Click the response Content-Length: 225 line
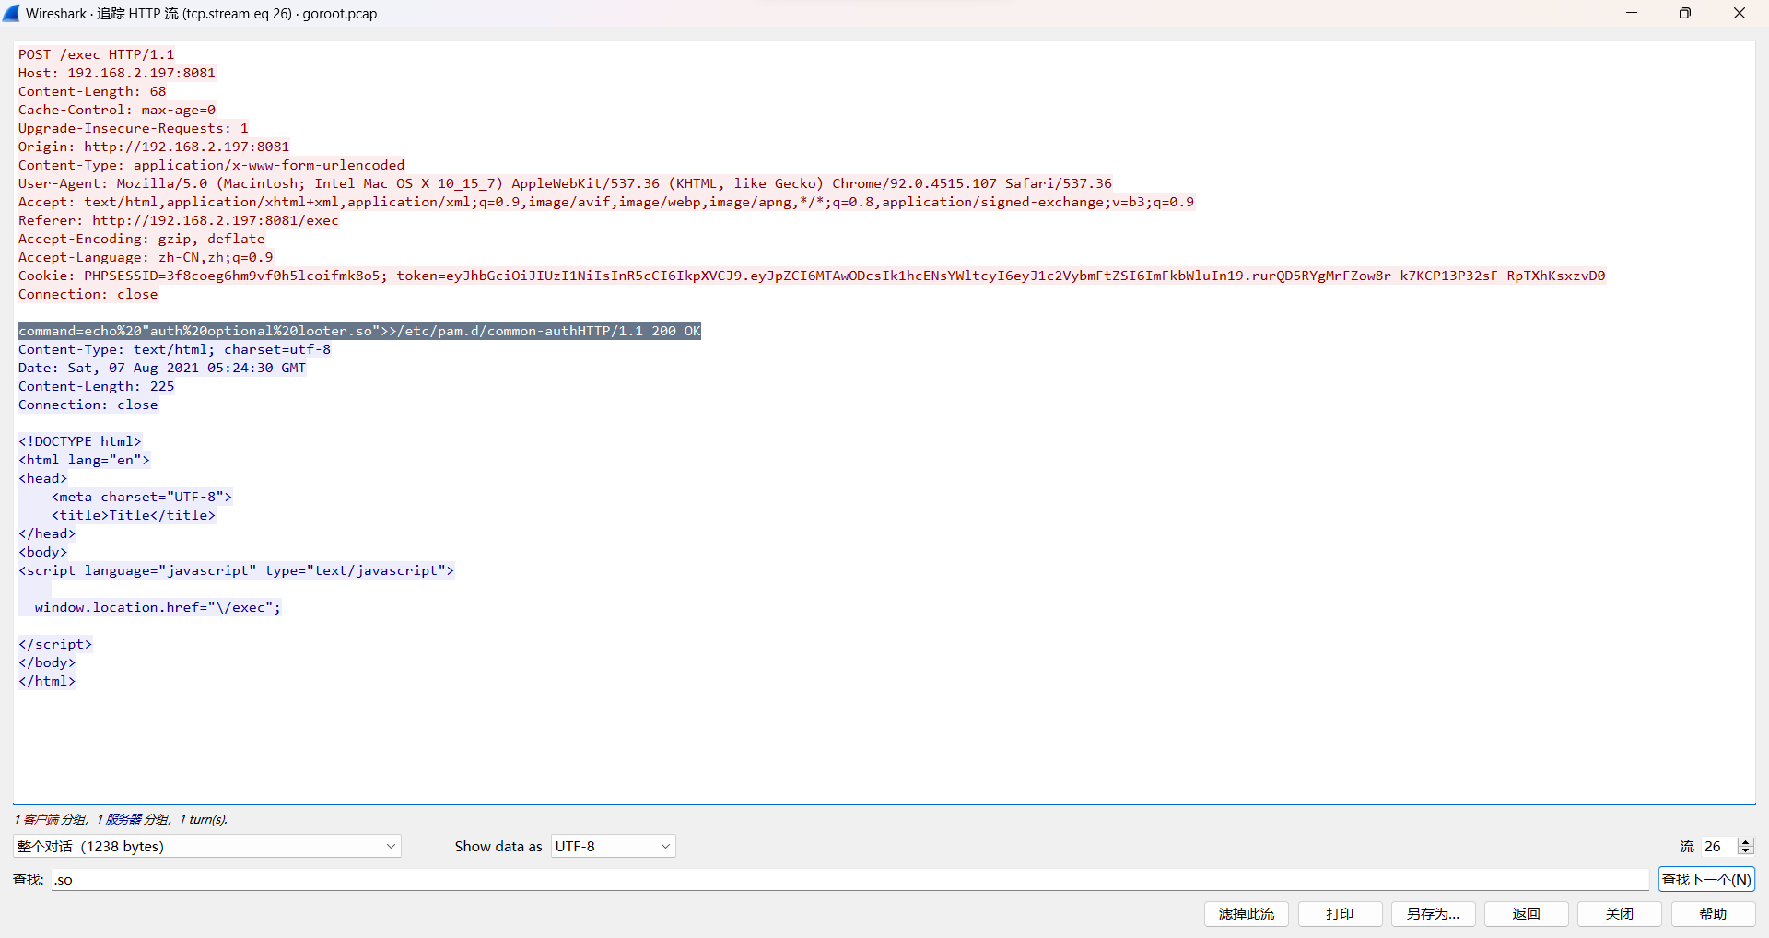Screen dimensions: 1769x938 click(x=97, y=386)
